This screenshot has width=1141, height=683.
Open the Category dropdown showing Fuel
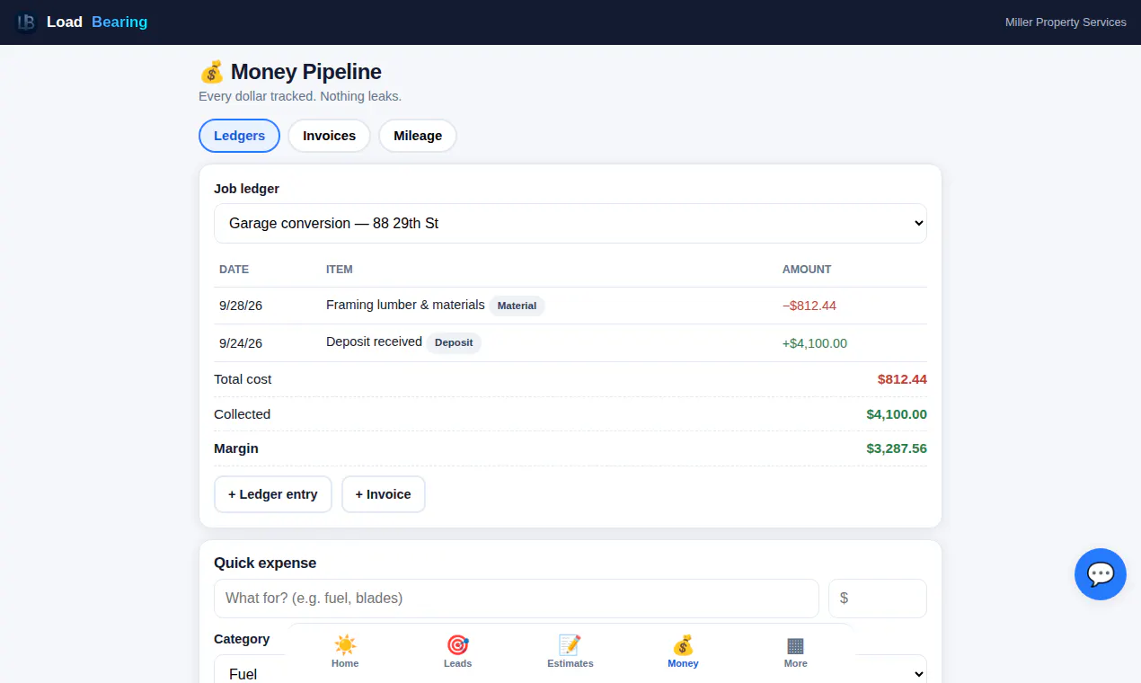570,674
